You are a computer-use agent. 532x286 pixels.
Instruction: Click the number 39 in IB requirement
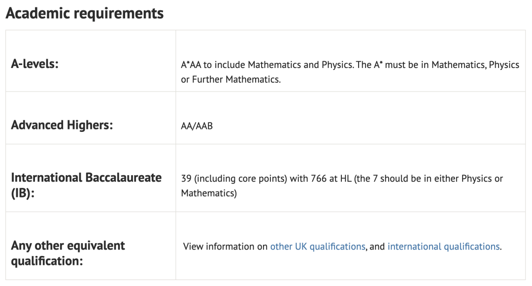point(186,178)
